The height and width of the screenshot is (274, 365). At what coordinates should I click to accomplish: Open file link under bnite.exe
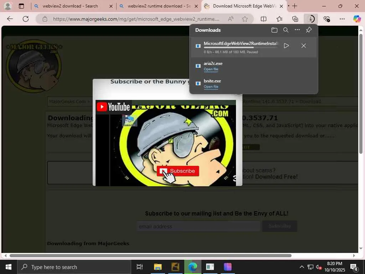211,87
